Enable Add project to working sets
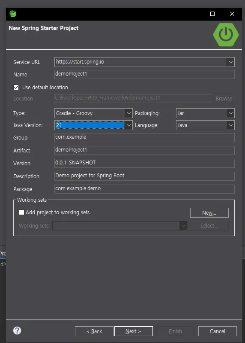 21,212
